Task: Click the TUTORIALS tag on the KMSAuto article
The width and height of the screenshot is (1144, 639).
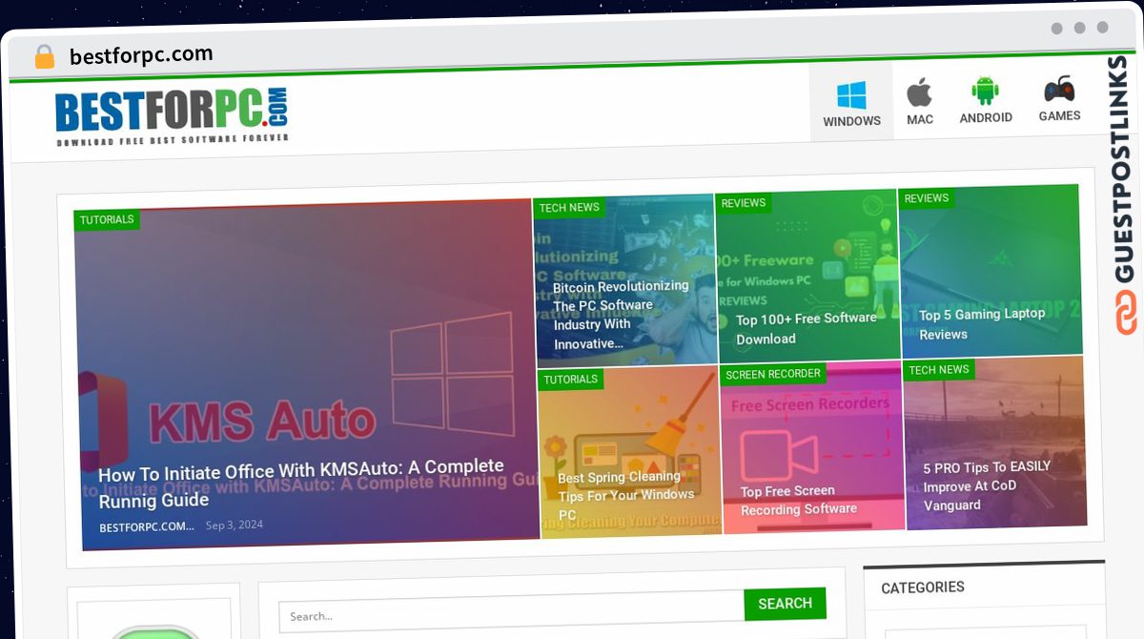Action: [x=107, y=220]
